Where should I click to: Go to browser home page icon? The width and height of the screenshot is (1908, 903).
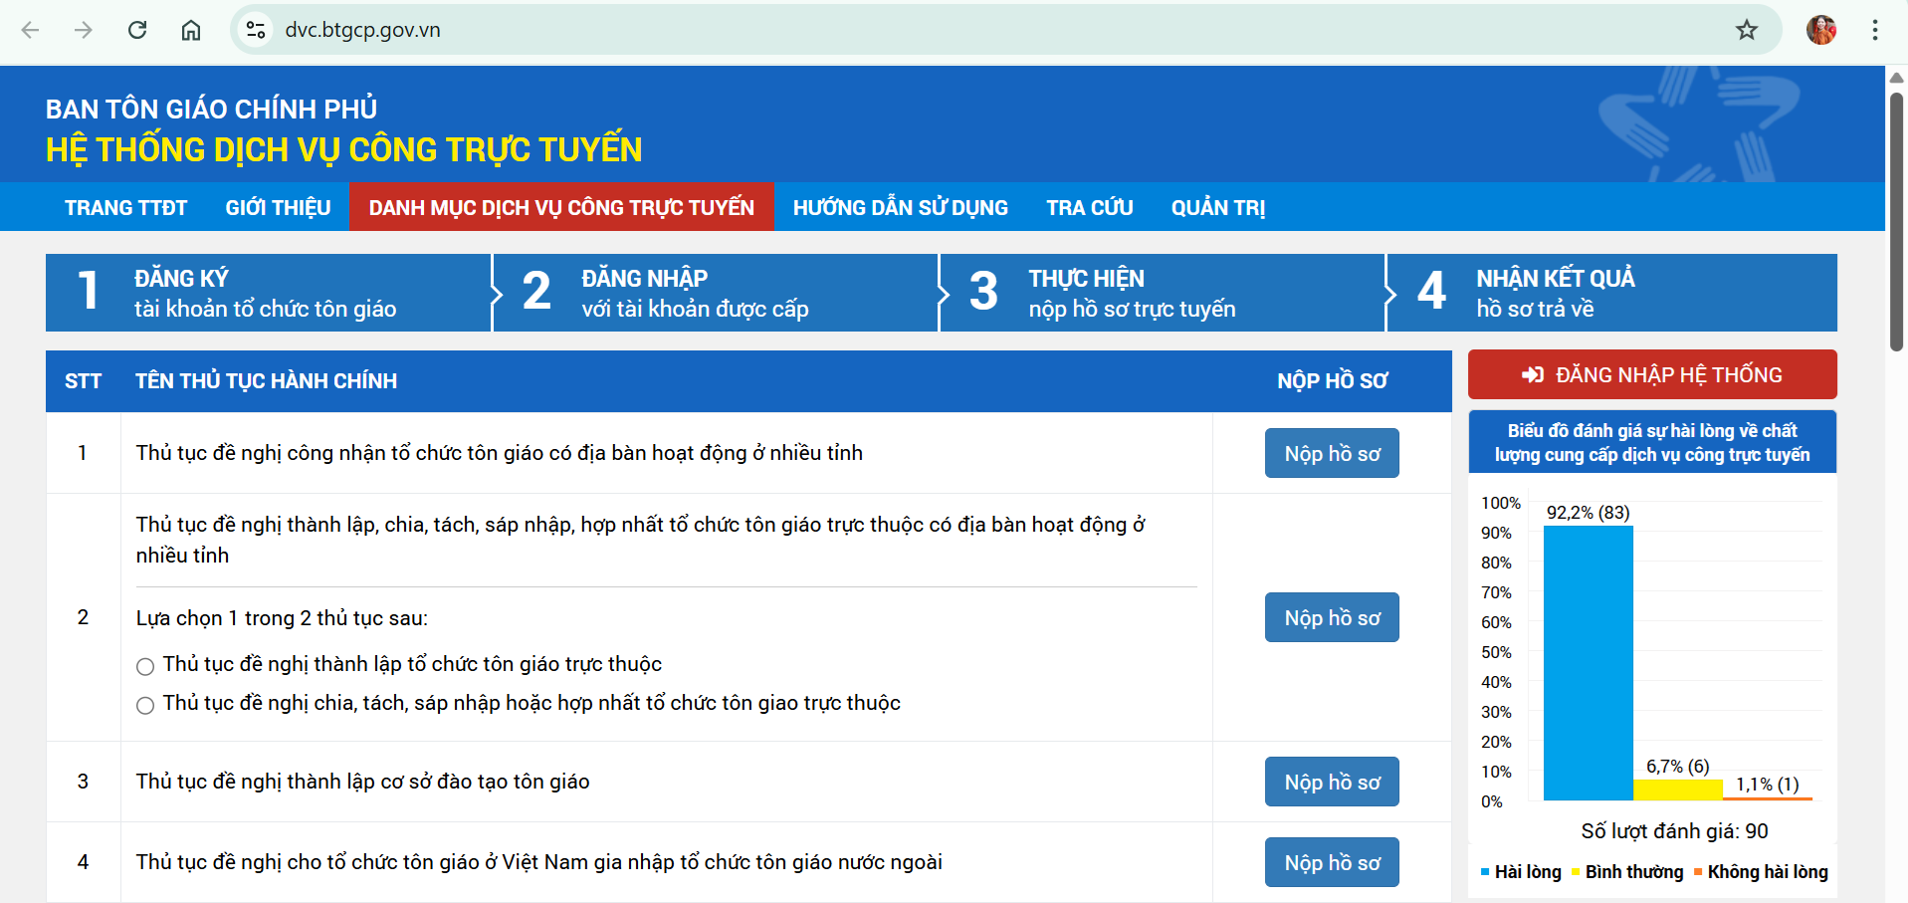click(191, 30)
